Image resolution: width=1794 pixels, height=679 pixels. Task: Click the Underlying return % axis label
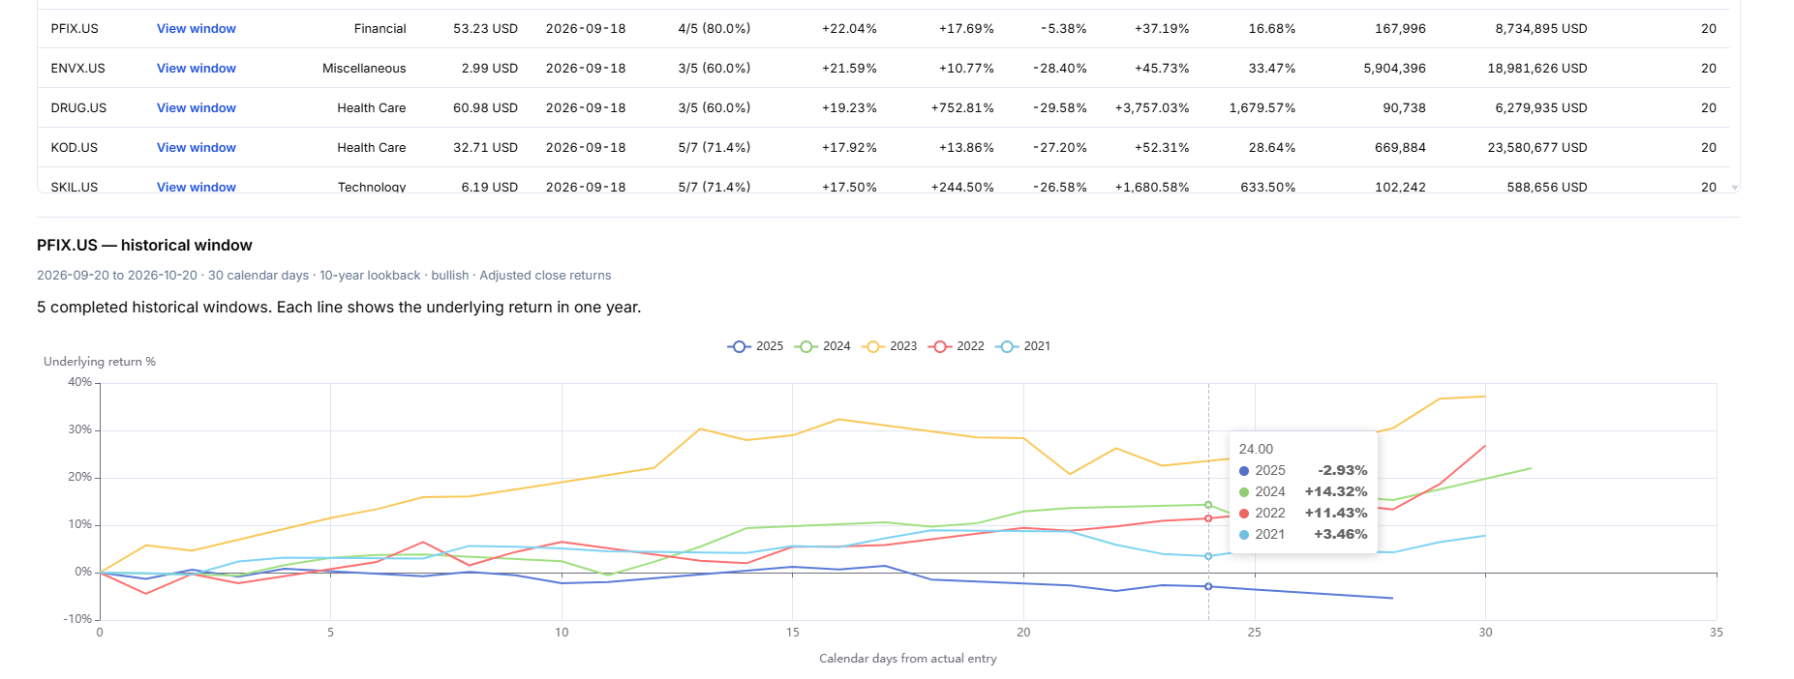[x=100, y=362]
